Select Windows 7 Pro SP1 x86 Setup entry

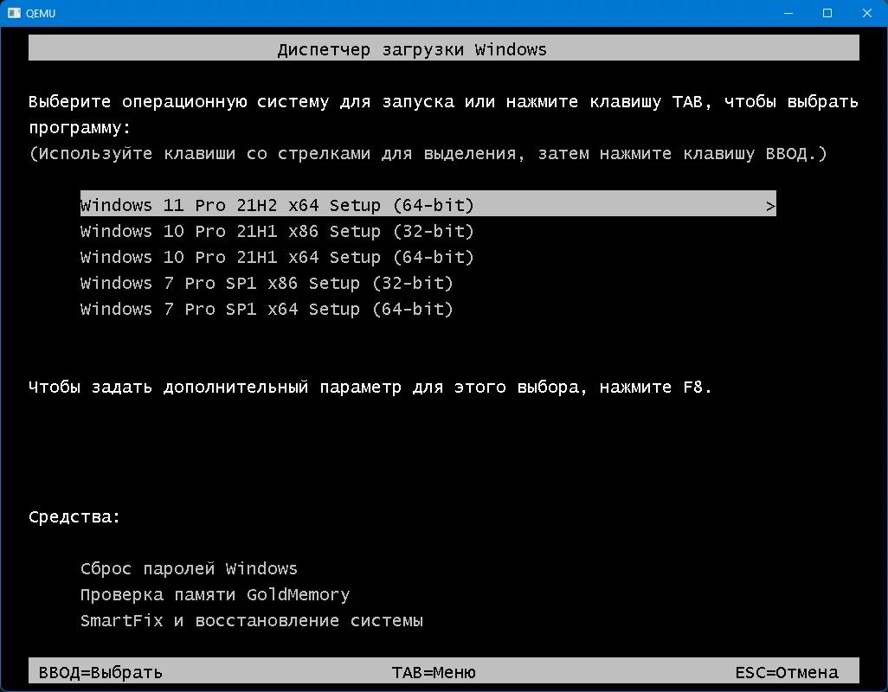[x=267, y=283]
